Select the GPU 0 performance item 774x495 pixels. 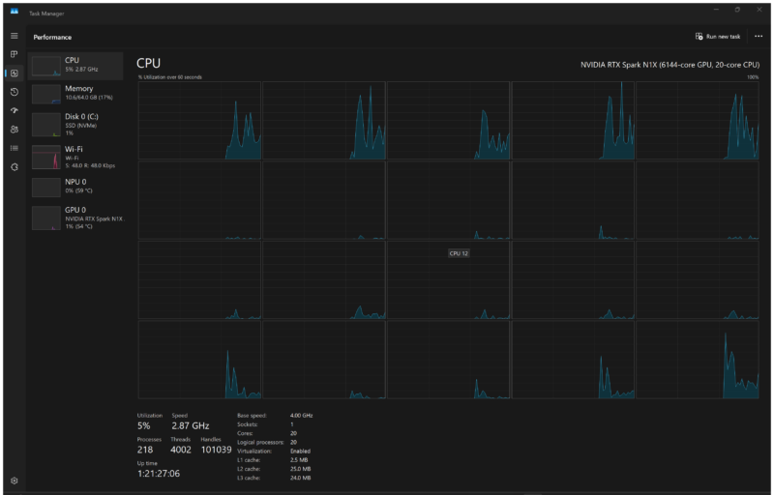pos(75,218)
